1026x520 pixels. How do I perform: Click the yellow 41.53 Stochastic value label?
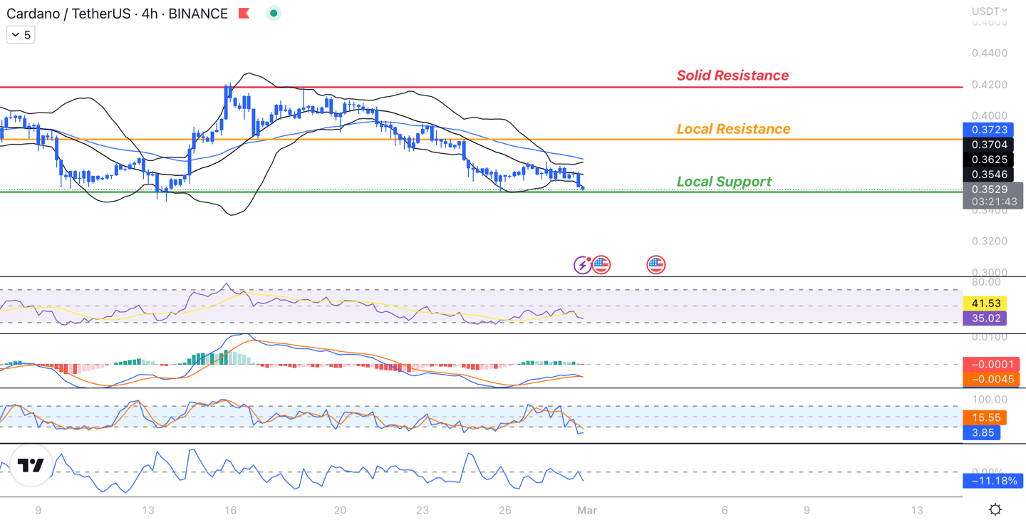tap(985, 303)
